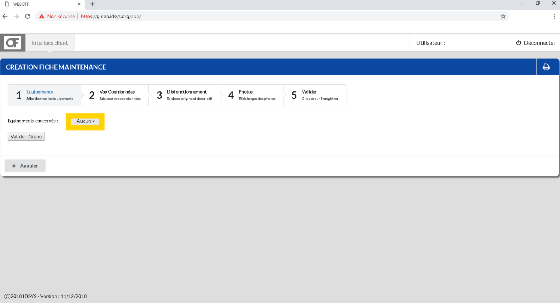Click the browser back arrow
The width and height of the screenshot is (560, 303).
(5, 16)
